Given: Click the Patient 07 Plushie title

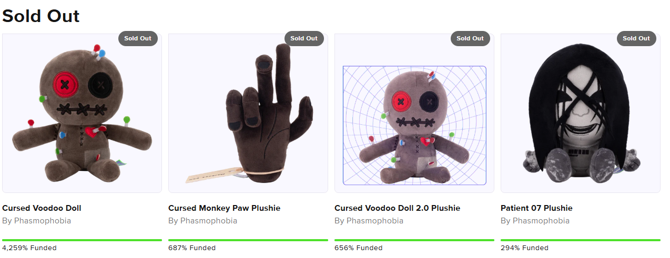Looking at the screenshot, I should point(536,208).
